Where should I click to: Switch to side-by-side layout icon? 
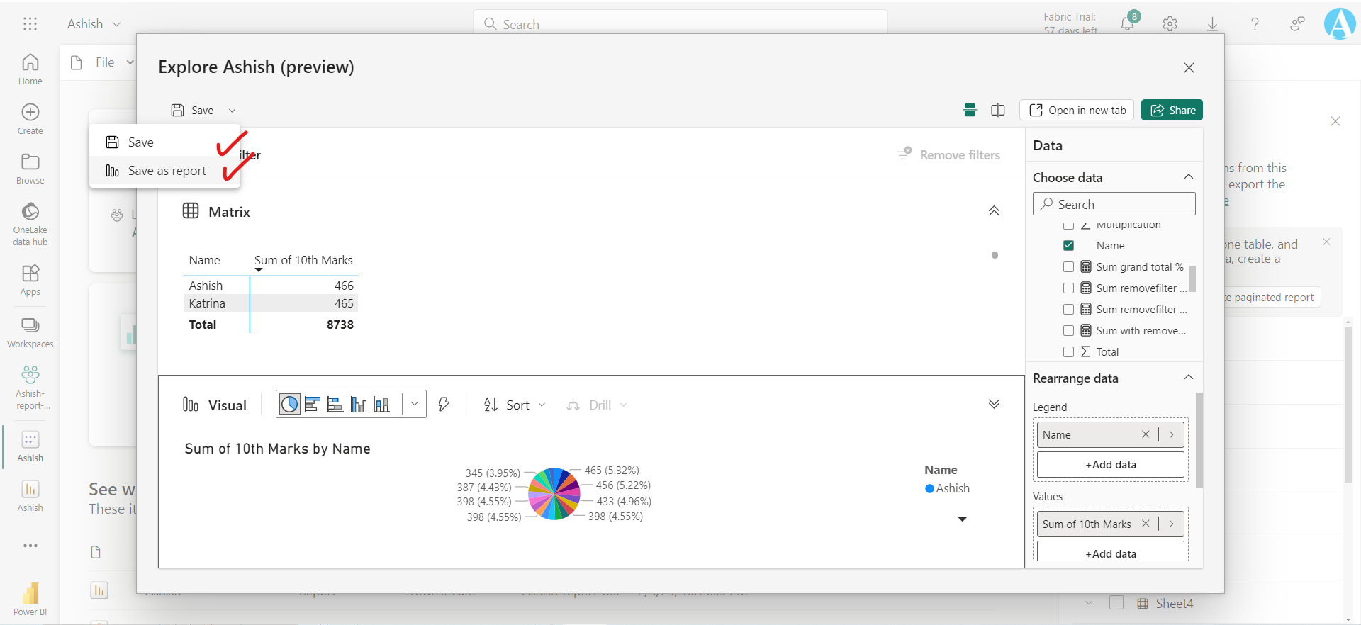997,111
